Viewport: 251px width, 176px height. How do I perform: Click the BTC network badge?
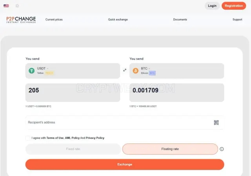click(152, 73)
